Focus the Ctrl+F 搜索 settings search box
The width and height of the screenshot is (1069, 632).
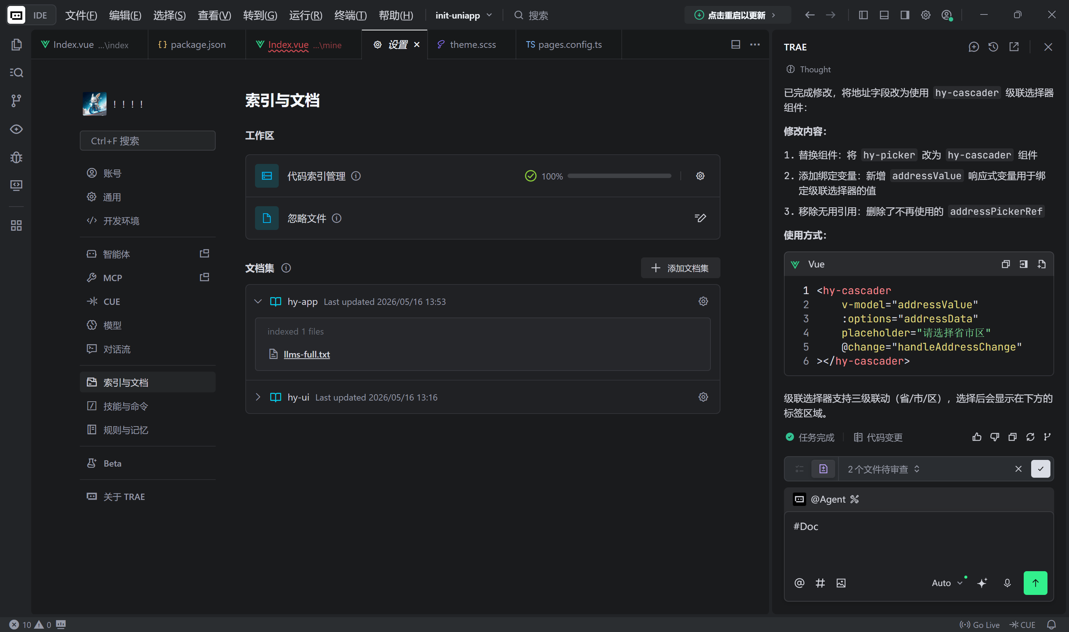tap(147, 141)
